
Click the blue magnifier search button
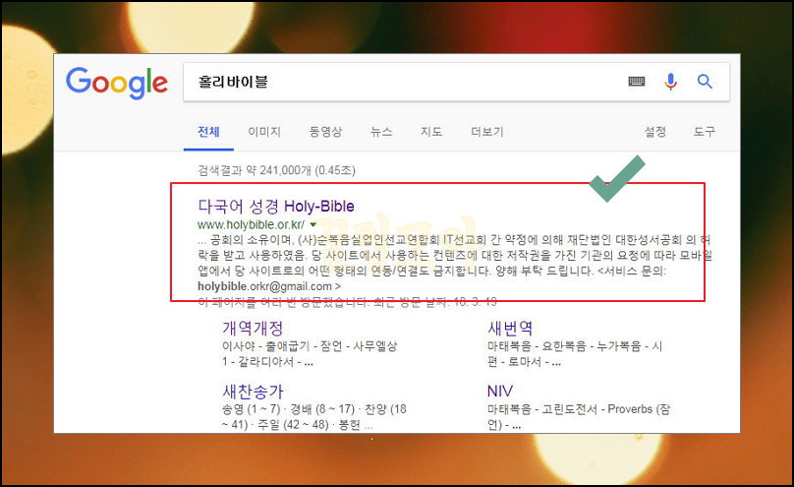pos(705,81)
